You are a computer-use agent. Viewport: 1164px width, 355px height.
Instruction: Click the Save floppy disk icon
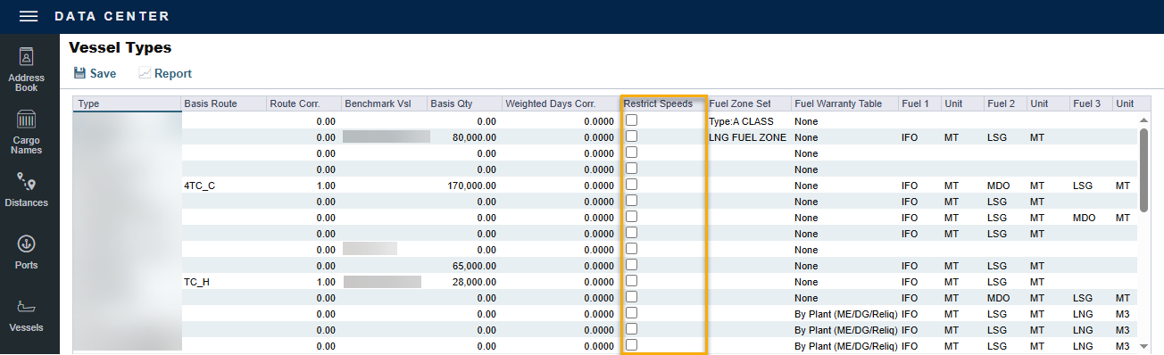tap(79, 73)
